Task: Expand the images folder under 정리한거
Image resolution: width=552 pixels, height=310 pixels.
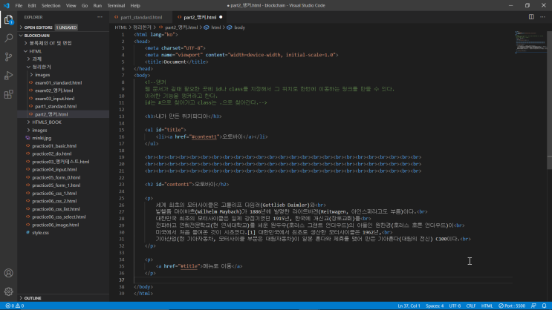Action: pos(42,75)
